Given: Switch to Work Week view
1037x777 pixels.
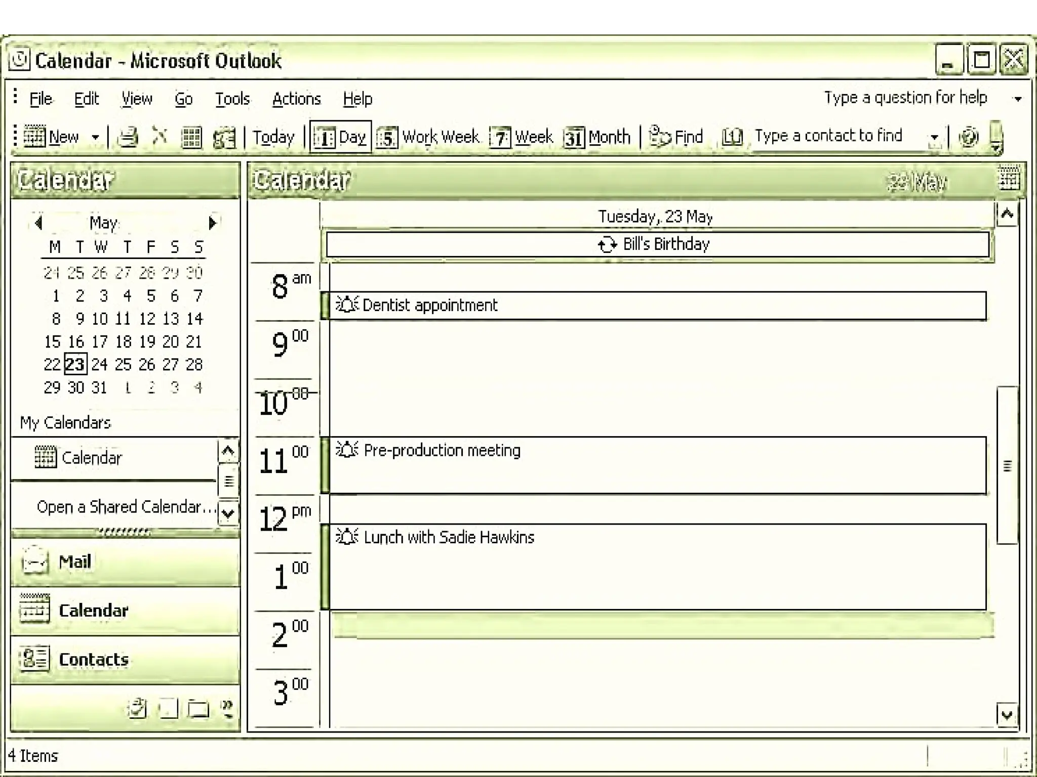Looking at the screenshot, I should pos(429,137).
